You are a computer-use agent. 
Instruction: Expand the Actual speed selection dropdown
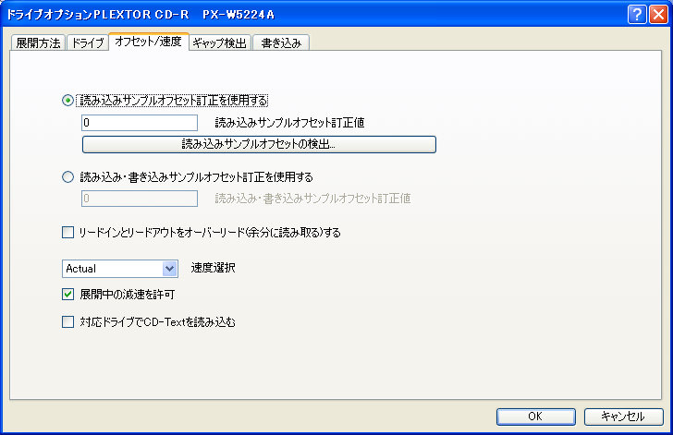[169, 269]
